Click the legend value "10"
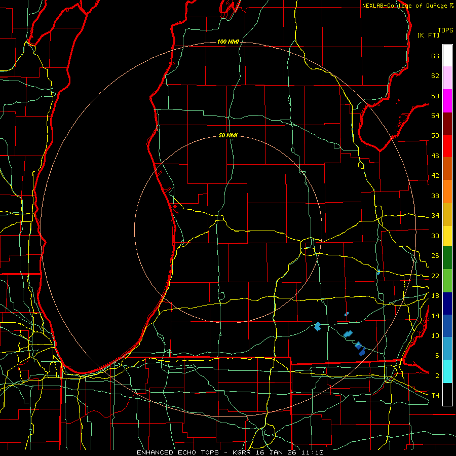This screenshot has height=456, width=456. coord(435,336)
